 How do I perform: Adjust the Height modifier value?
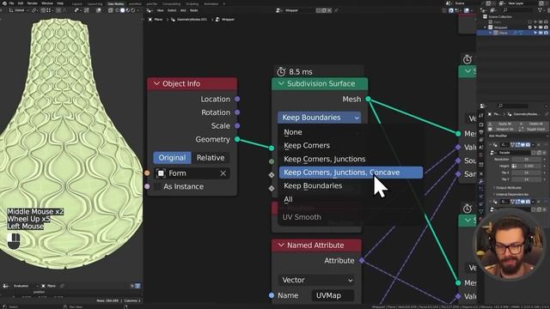pyautogui.click(x=529, y=166)
